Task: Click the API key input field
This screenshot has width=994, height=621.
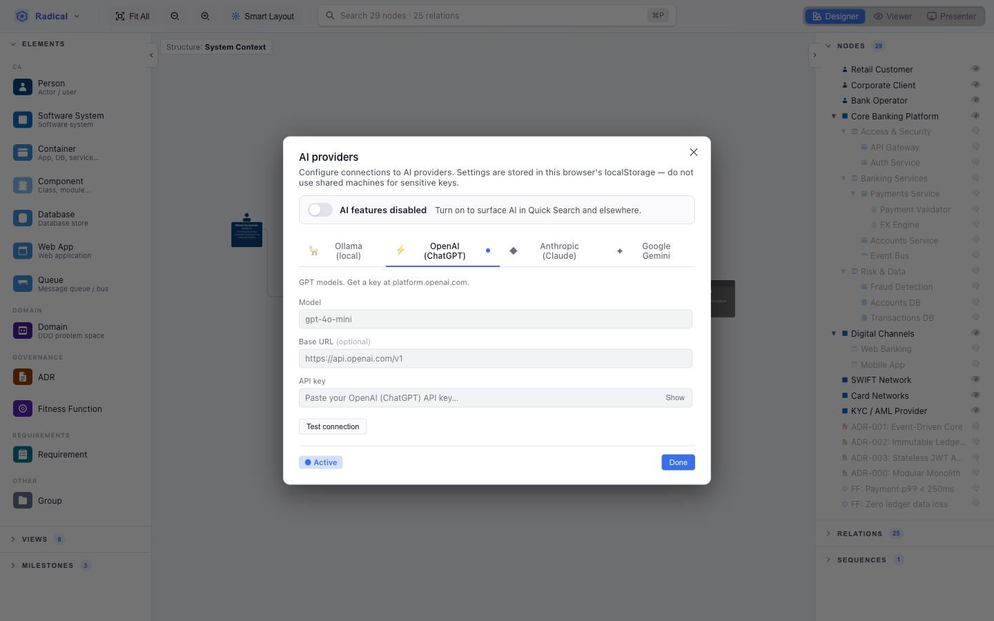Action: 496,397
